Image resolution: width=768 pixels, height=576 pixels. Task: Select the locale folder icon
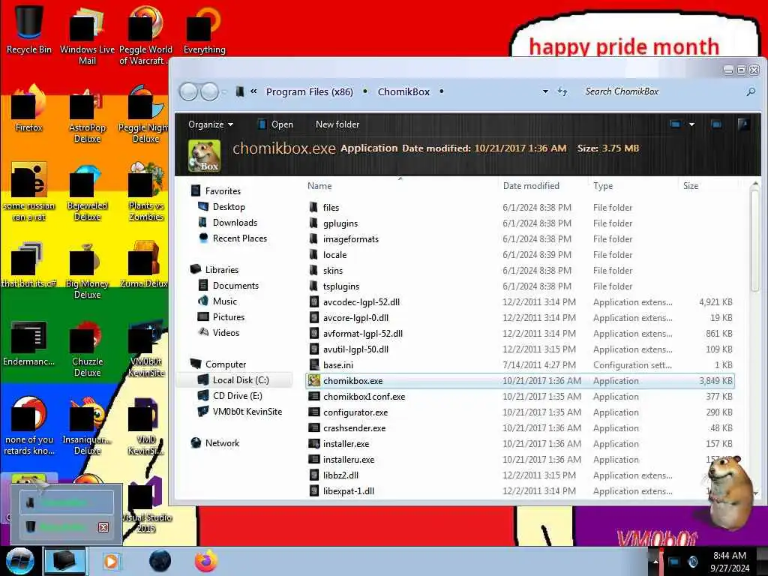pyautogui.click(x=314, y=255)
